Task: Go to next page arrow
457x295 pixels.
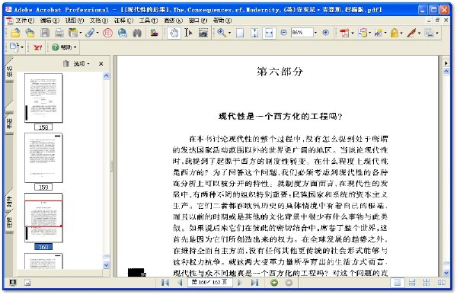Action: pos(240,283)
